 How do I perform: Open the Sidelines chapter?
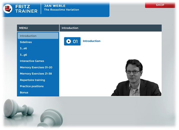point(26,42)
